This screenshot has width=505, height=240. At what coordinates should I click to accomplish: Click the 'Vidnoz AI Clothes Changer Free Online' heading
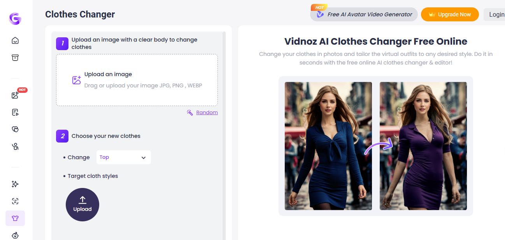(x=376, y=41)
